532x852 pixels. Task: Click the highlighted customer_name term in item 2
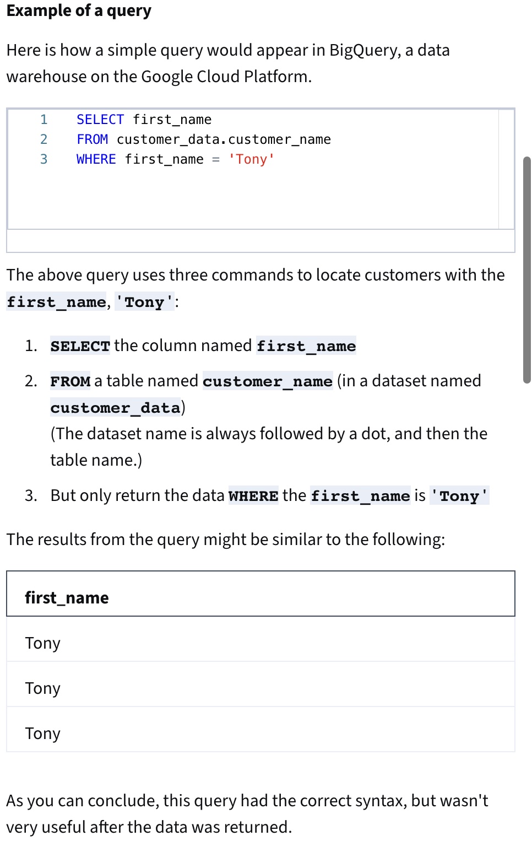click(268, 381)
